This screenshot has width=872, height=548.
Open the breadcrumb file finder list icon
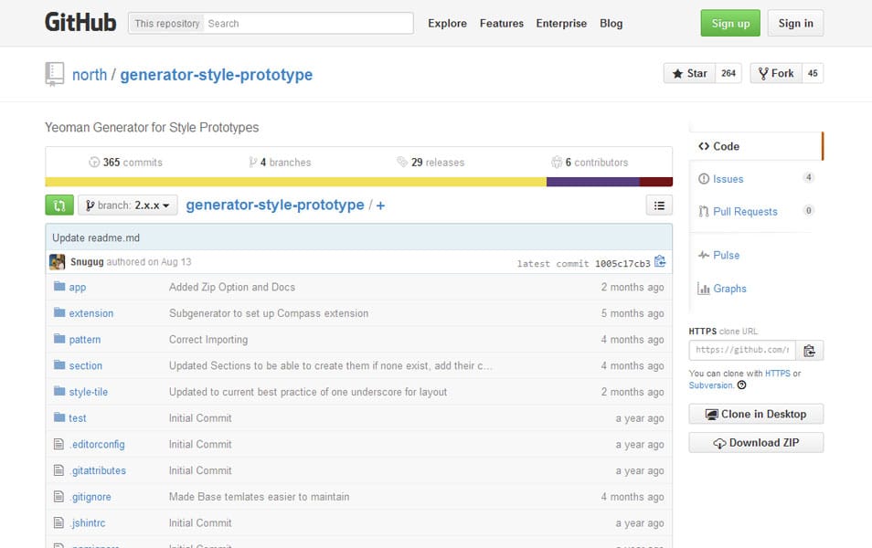659,205
